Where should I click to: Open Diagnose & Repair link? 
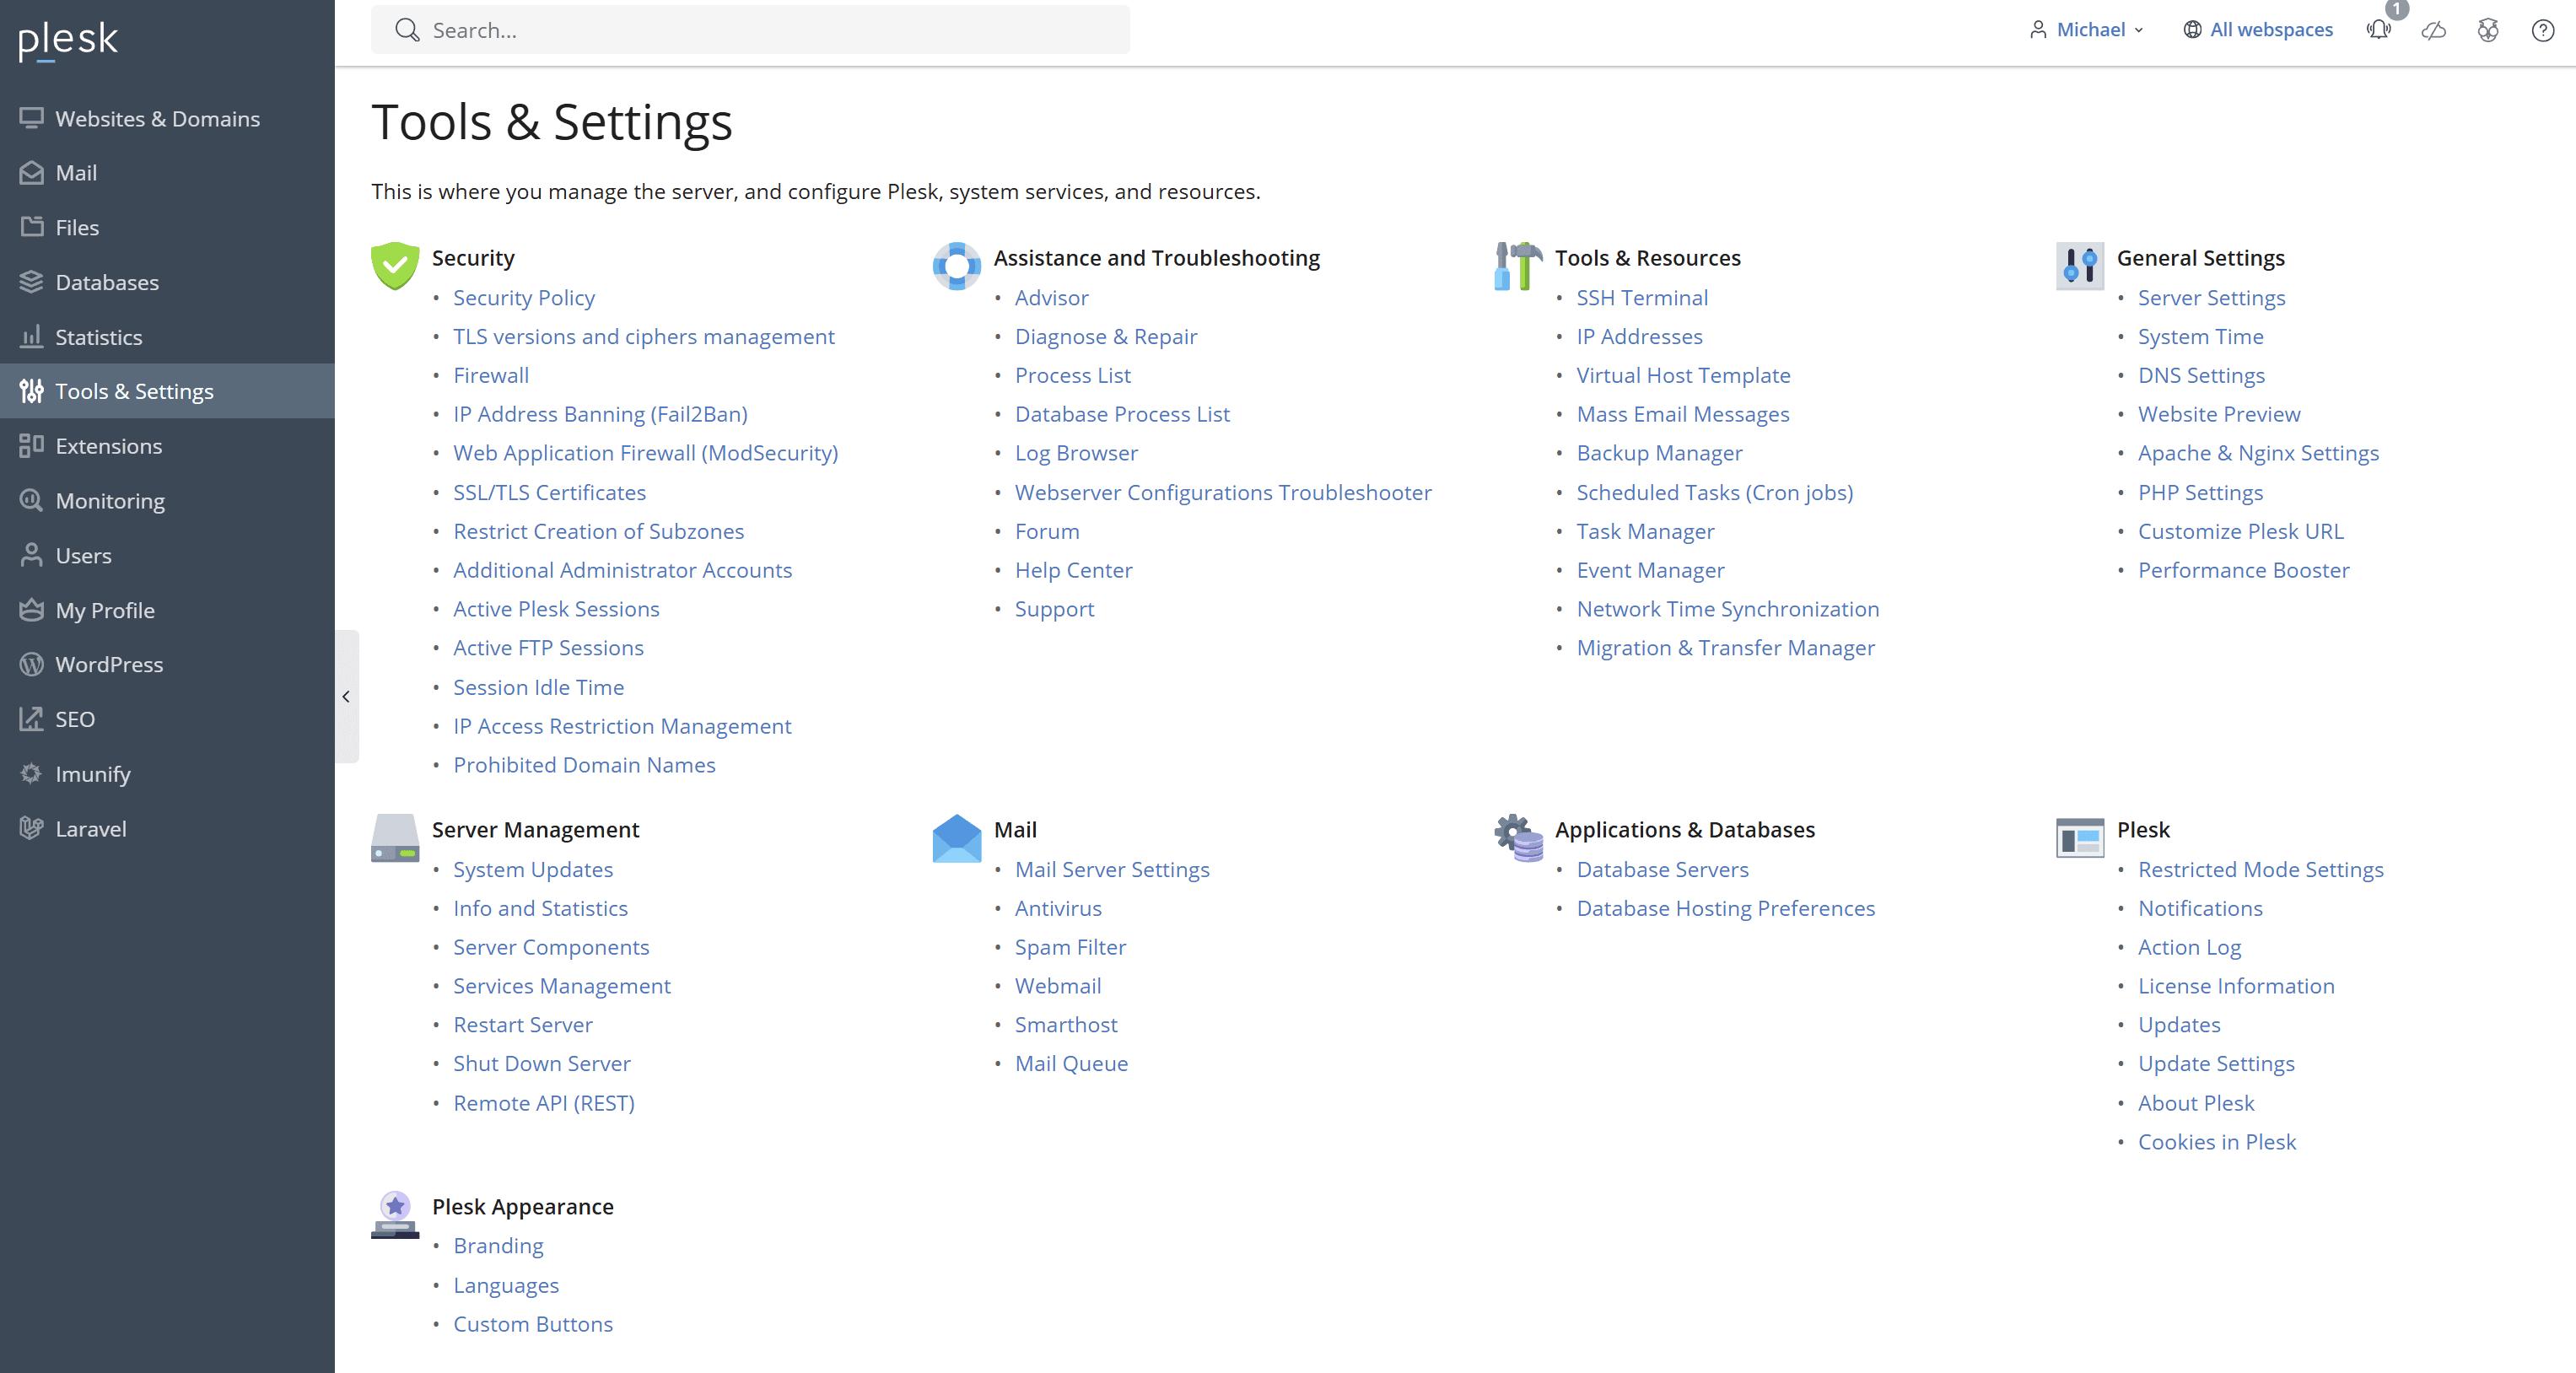point(1106,336)
